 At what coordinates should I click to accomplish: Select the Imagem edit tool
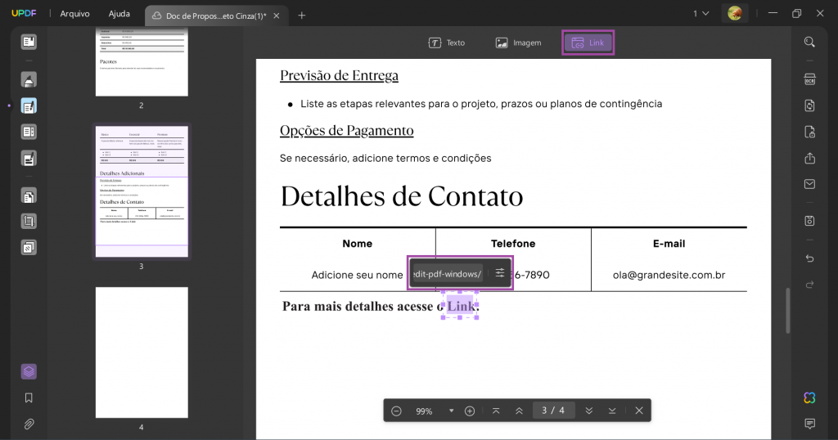(x=518, y=43)
